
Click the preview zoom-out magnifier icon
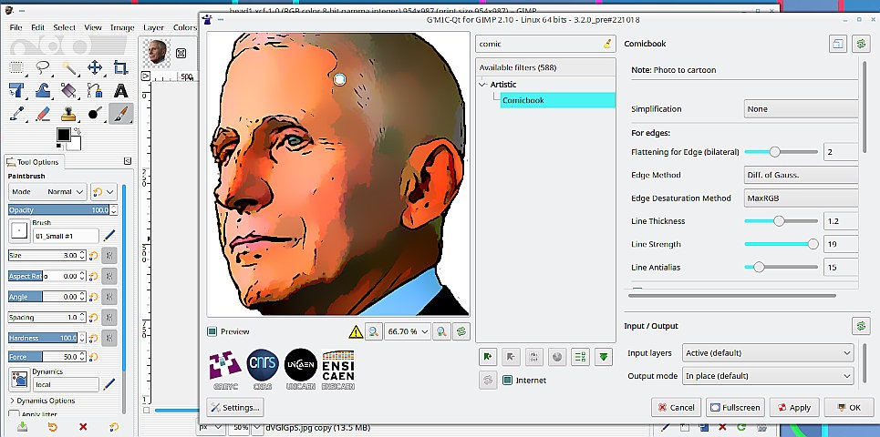tap(373, 331)
